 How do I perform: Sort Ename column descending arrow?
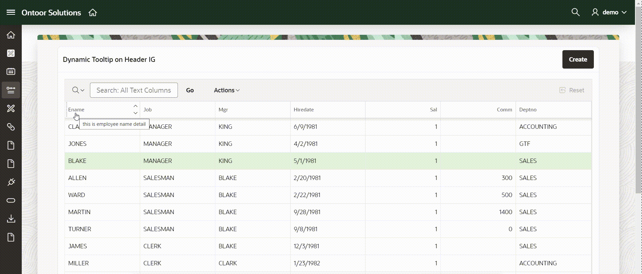[135, 113]
